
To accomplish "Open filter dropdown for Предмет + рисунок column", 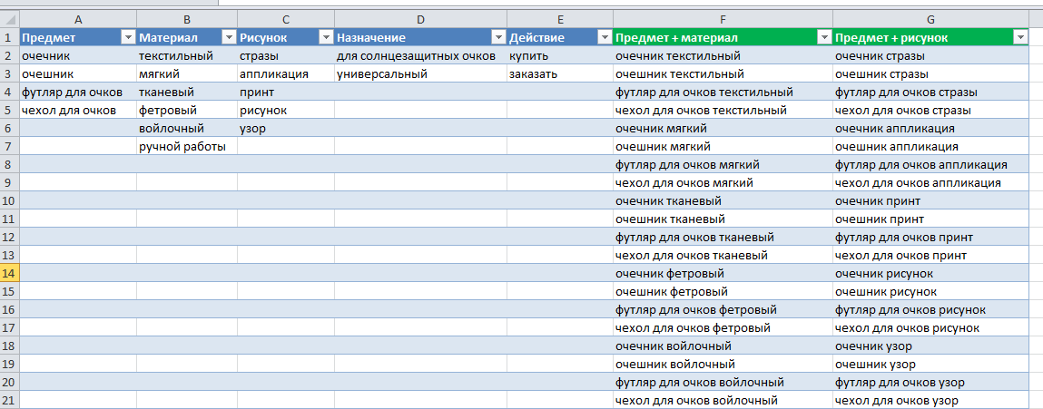I will (x=1020, y=38).
